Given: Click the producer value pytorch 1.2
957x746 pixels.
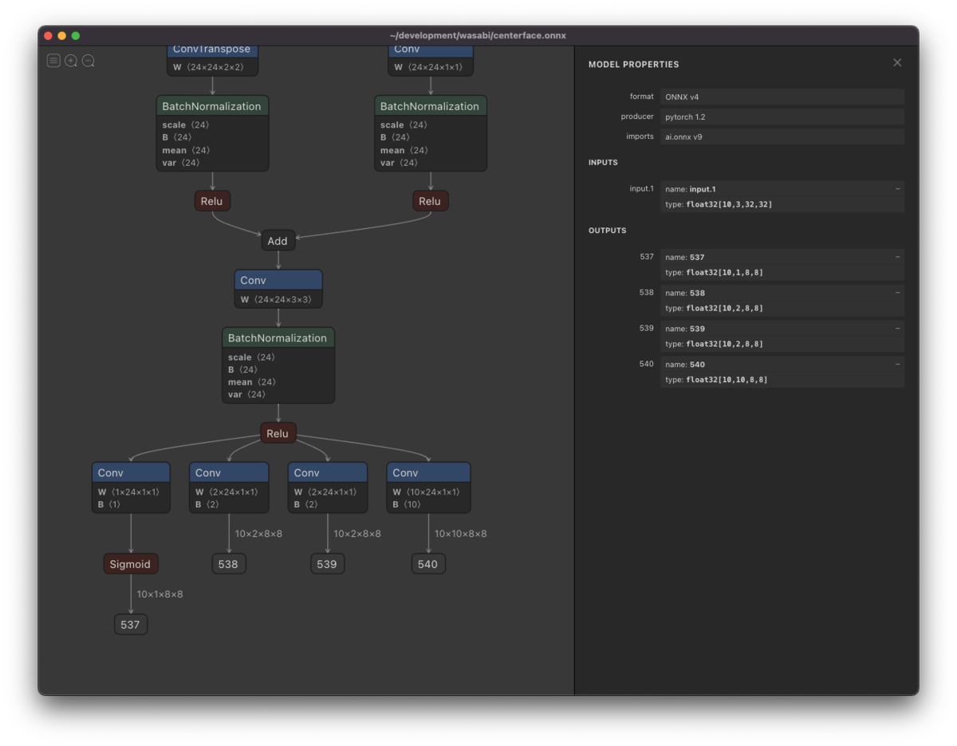Looking at the screenshot, I should click(782, 116).
